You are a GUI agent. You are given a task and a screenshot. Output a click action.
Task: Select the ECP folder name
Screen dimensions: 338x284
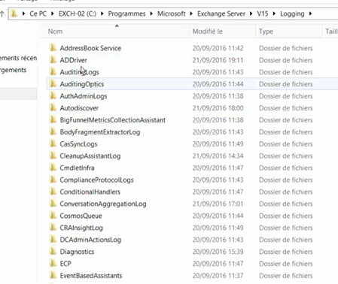point(65,264)
